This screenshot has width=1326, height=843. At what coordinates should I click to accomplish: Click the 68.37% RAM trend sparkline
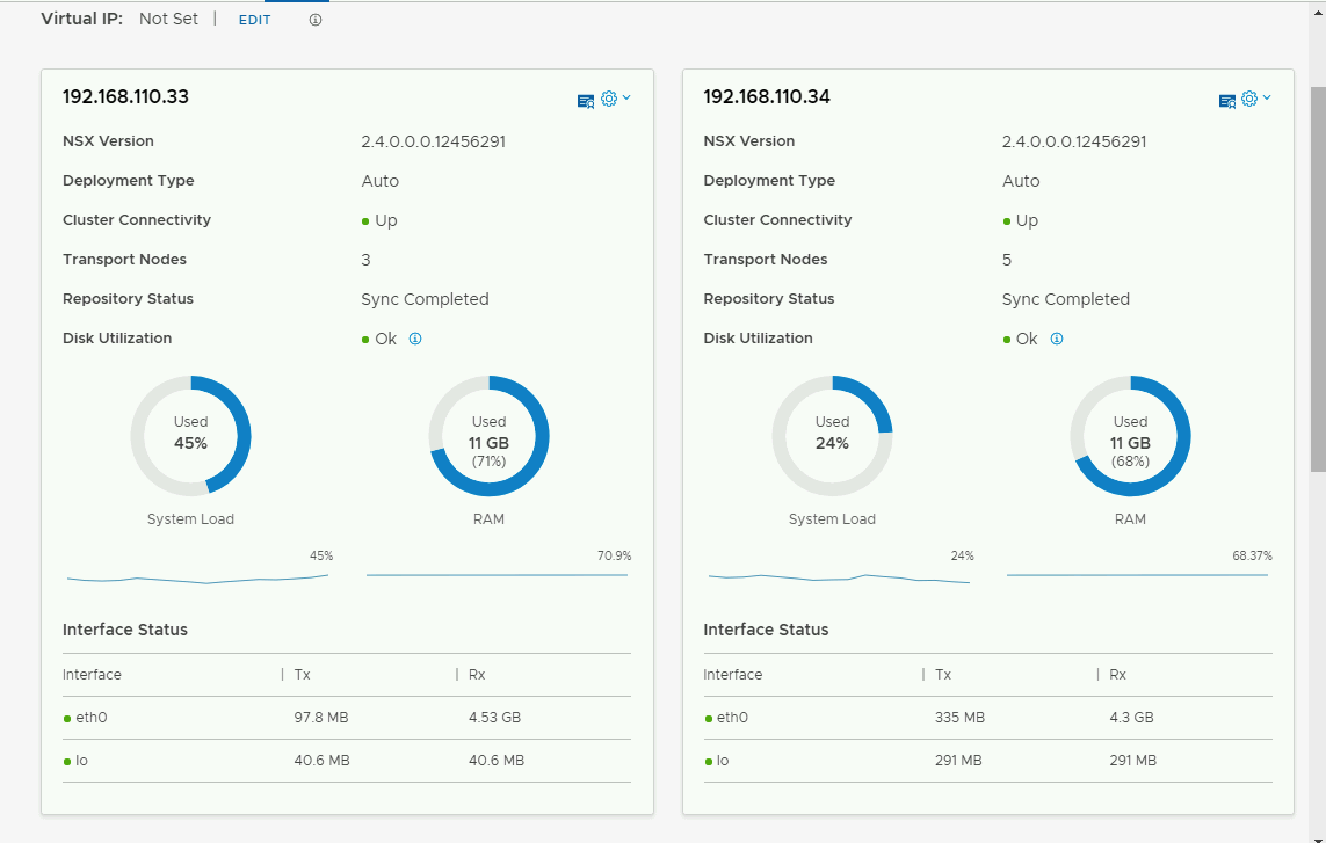click(x=1137, y=575)
